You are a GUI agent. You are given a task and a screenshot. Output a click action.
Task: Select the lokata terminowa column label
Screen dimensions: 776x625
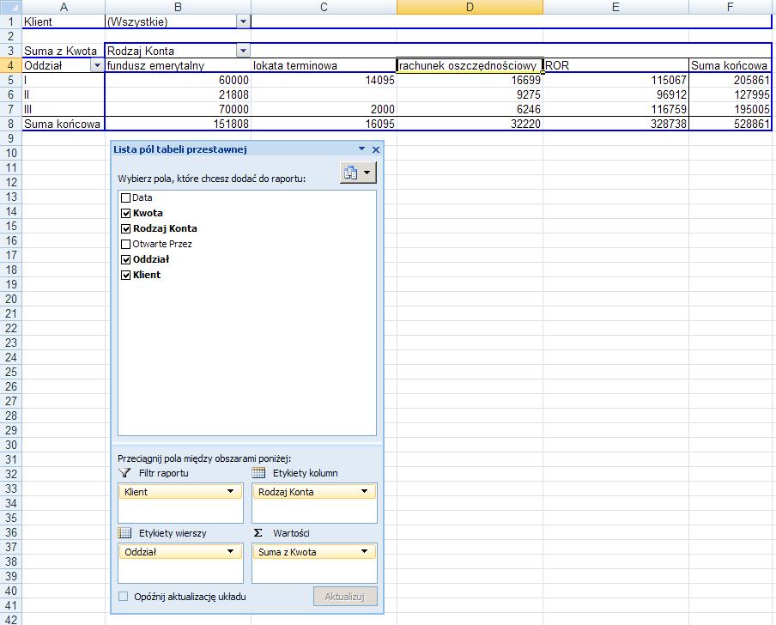tap(324, 65)
